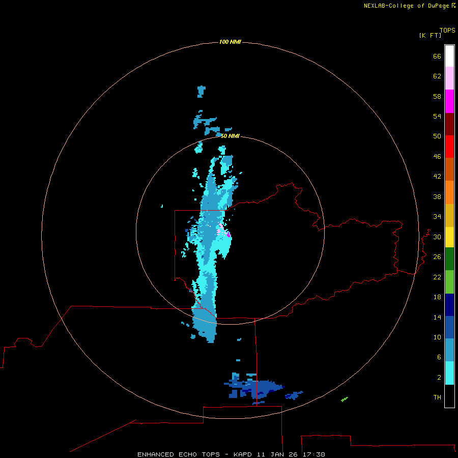Click the magenta high-top echo pixel

click(x=229, y=235)
